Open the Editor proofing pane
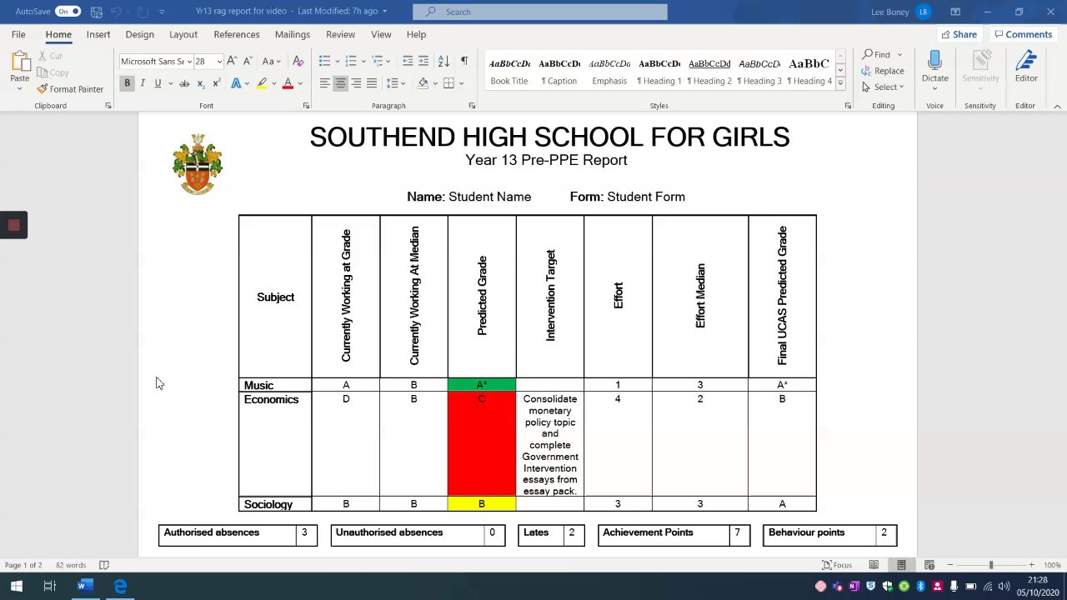 1026,67
